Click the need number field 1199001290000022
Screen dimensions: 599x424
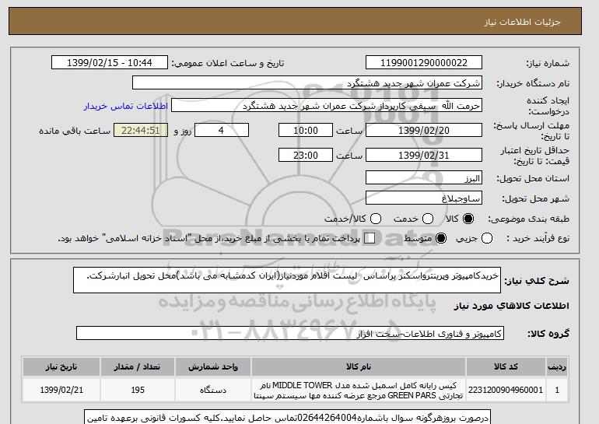click(x=424, y=63)
